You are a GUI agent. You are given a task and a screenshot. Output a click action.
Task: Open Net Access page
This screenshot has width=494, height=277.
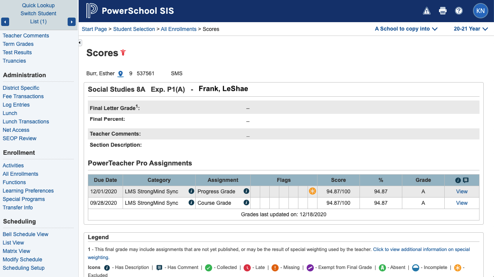pos(16,130)
